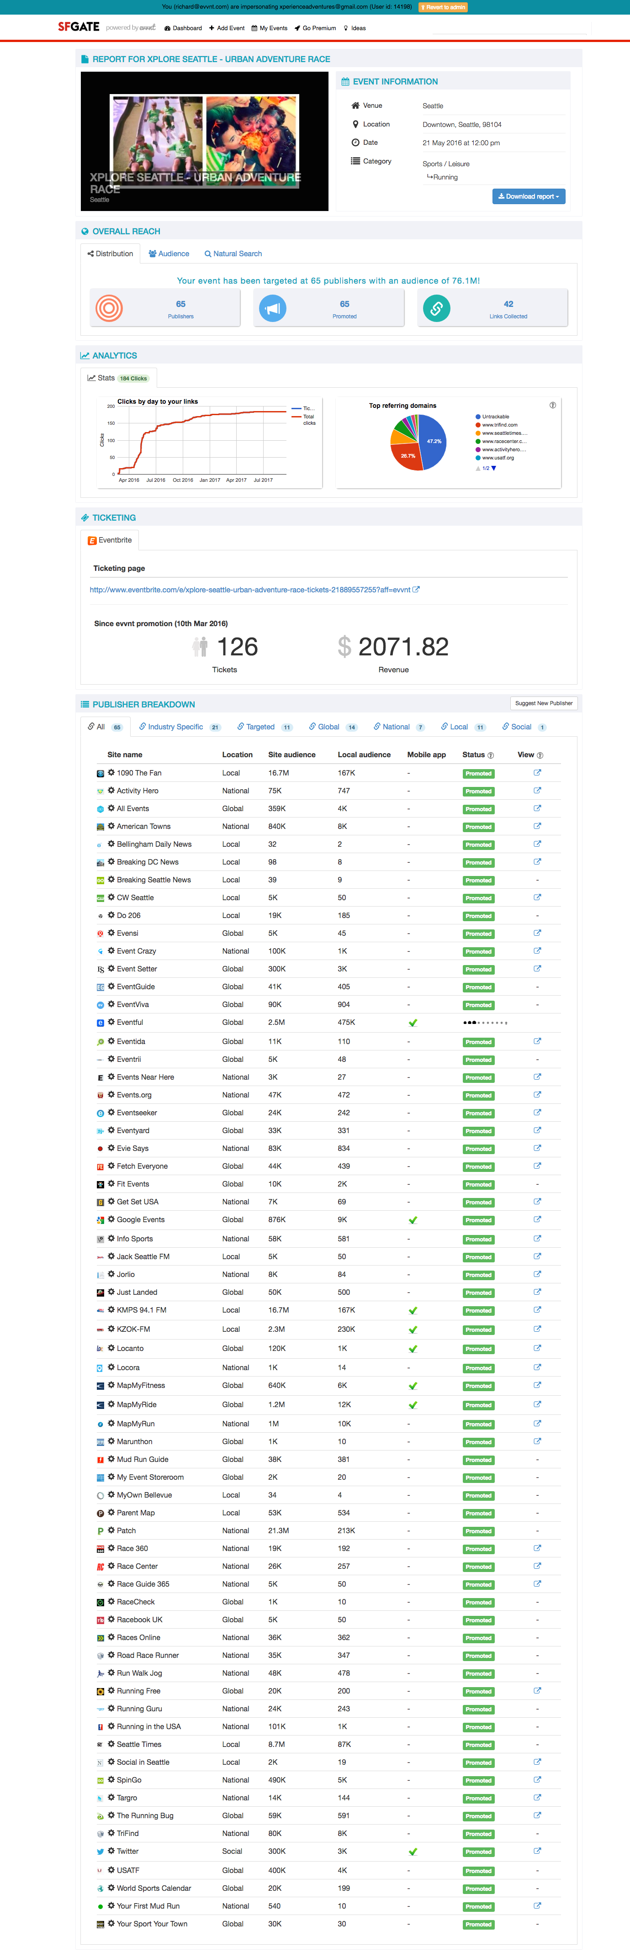
Task: Open the Download report dropdown
Action: [529, 196]
